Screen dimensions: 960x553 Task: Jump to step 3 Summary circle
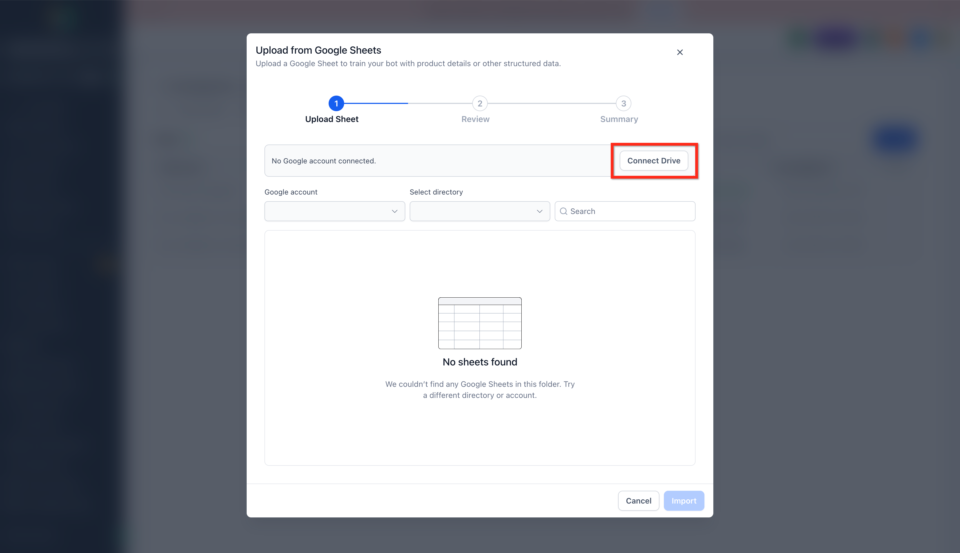[x=623, y=103]
